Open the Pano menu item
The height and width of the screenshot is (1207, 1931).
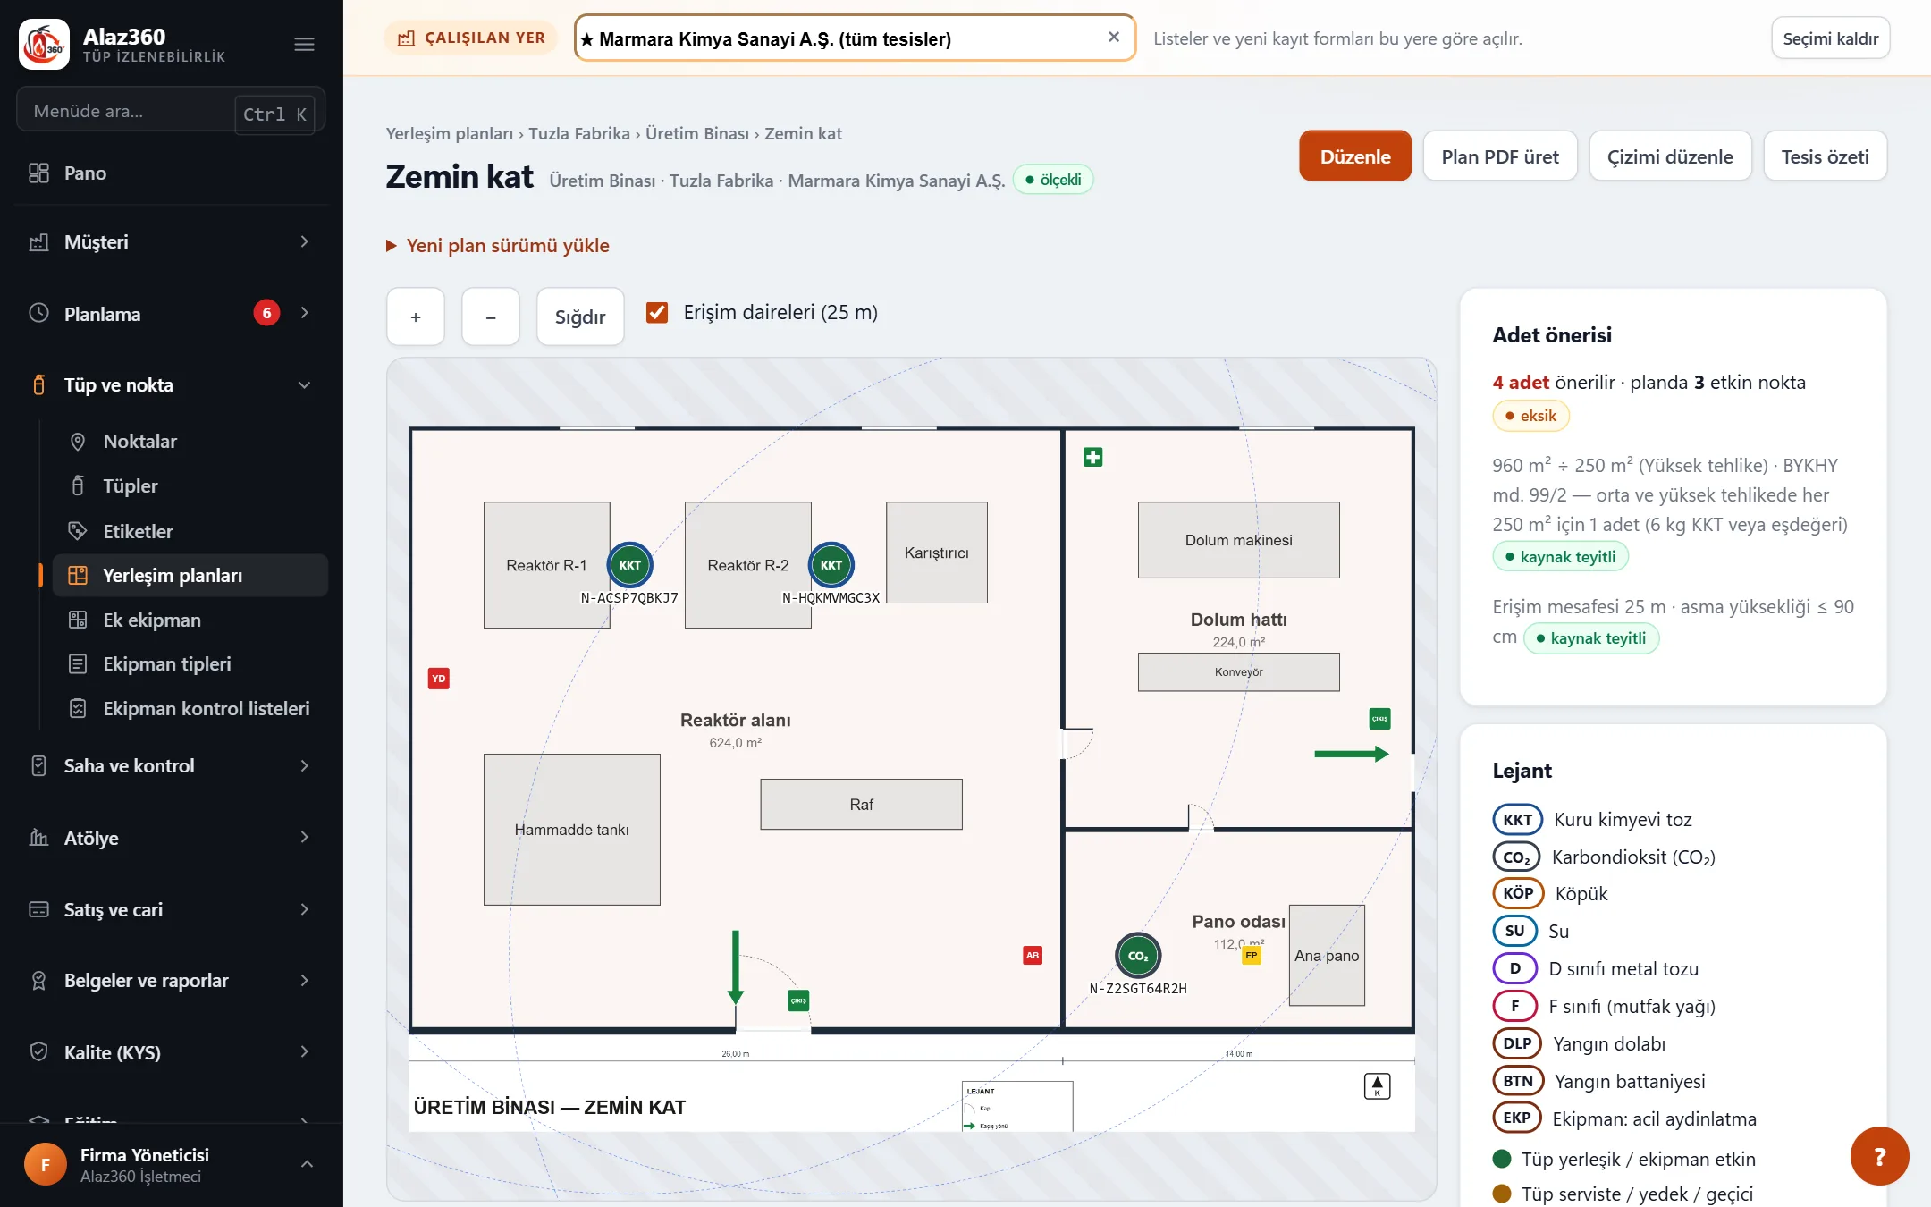tap(172, 173)
